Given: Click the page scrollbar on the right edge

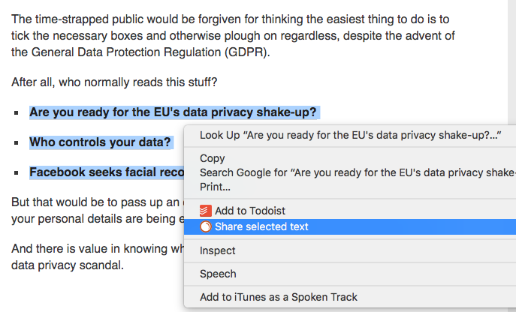Looking at the screenshot, I should (x=512, y=59).
